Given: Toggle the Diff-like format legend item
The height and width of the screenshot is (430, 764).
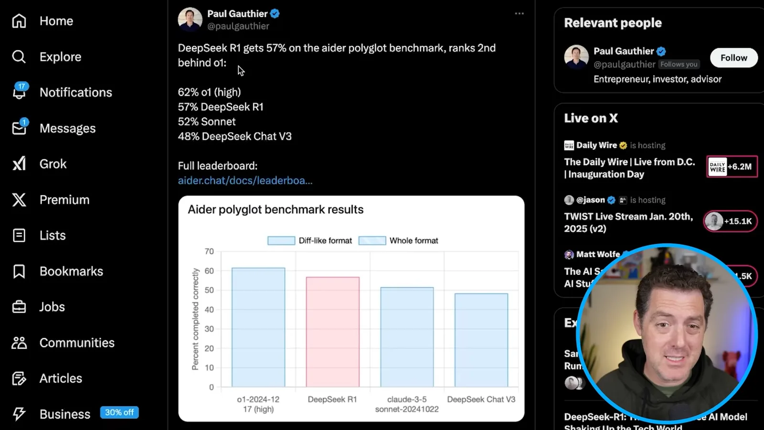Looking at the screenshot, I should 309,241.
